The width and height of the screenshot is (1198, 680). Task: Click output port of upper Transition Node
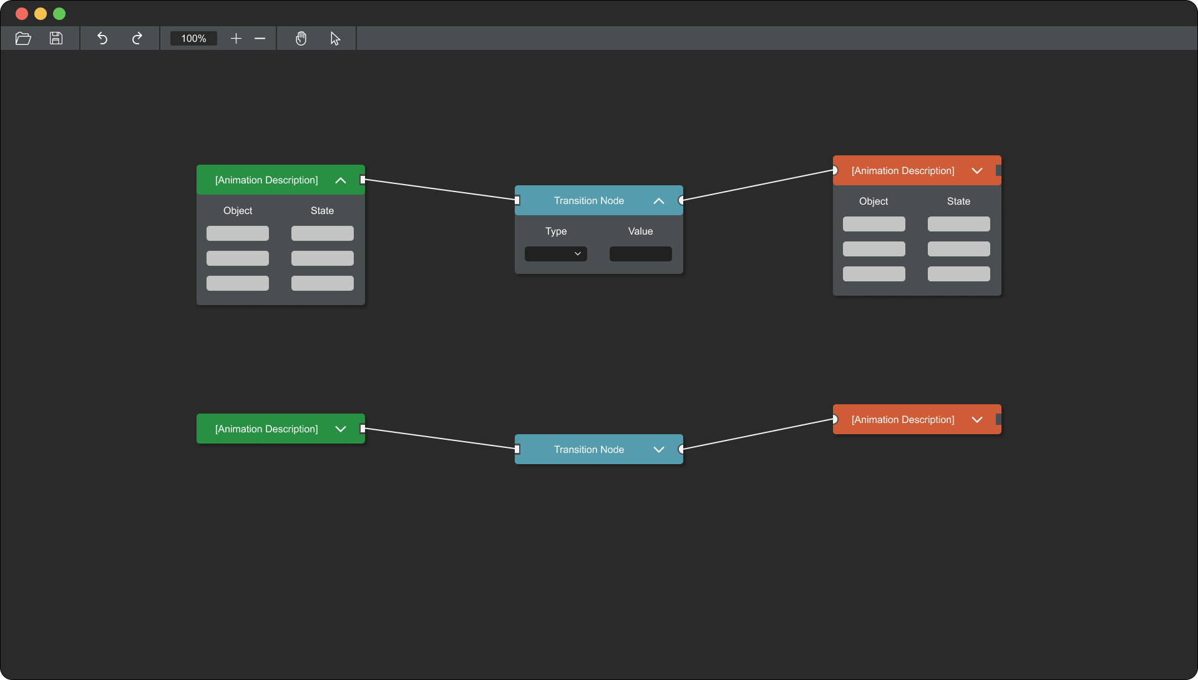681,200
